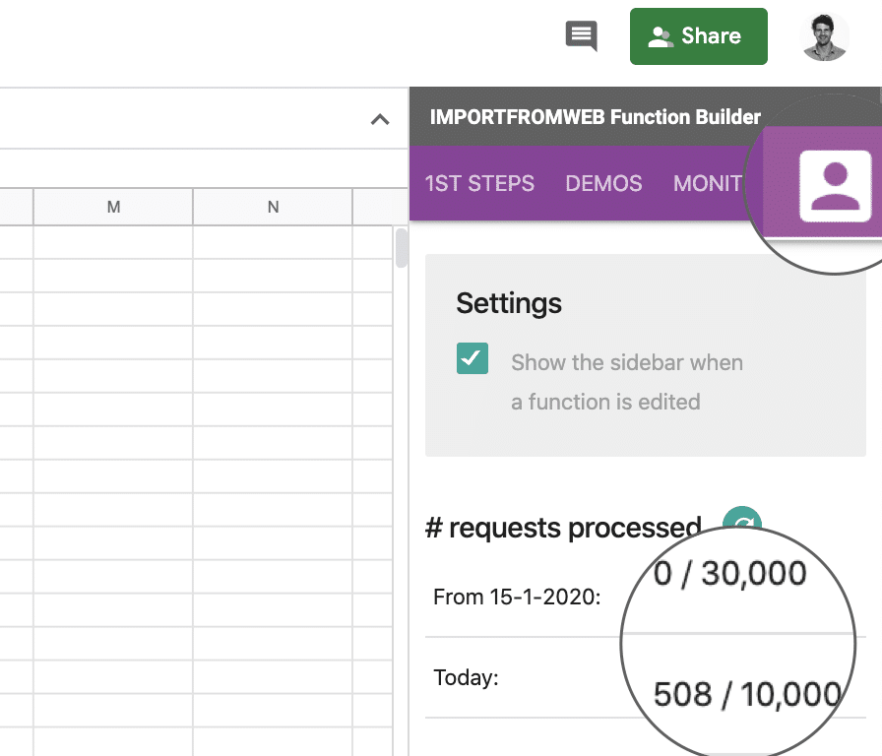
Task: Click the 'Settings' heading
Action: [509, 303]
